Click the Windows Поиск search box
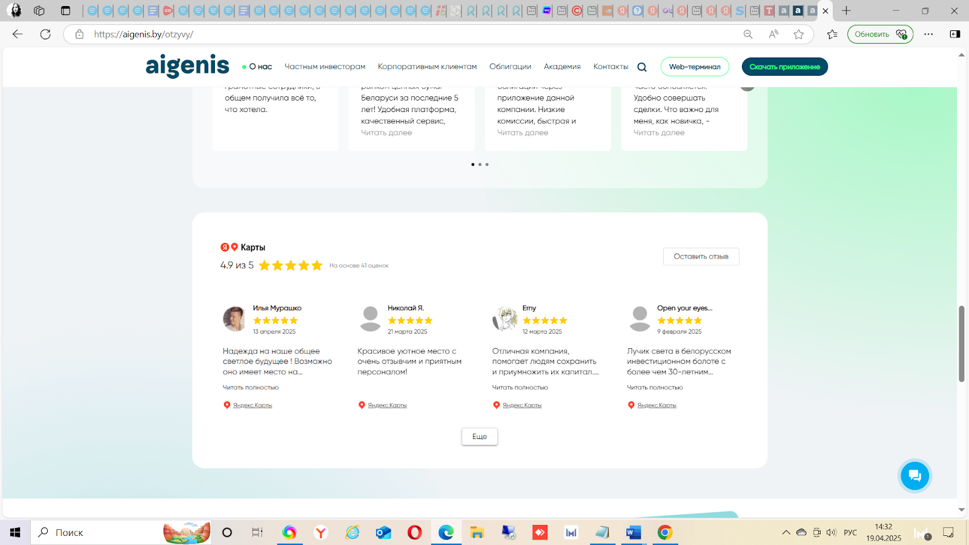969x545 pixels. pyautogui.click(x=121, y=532)
